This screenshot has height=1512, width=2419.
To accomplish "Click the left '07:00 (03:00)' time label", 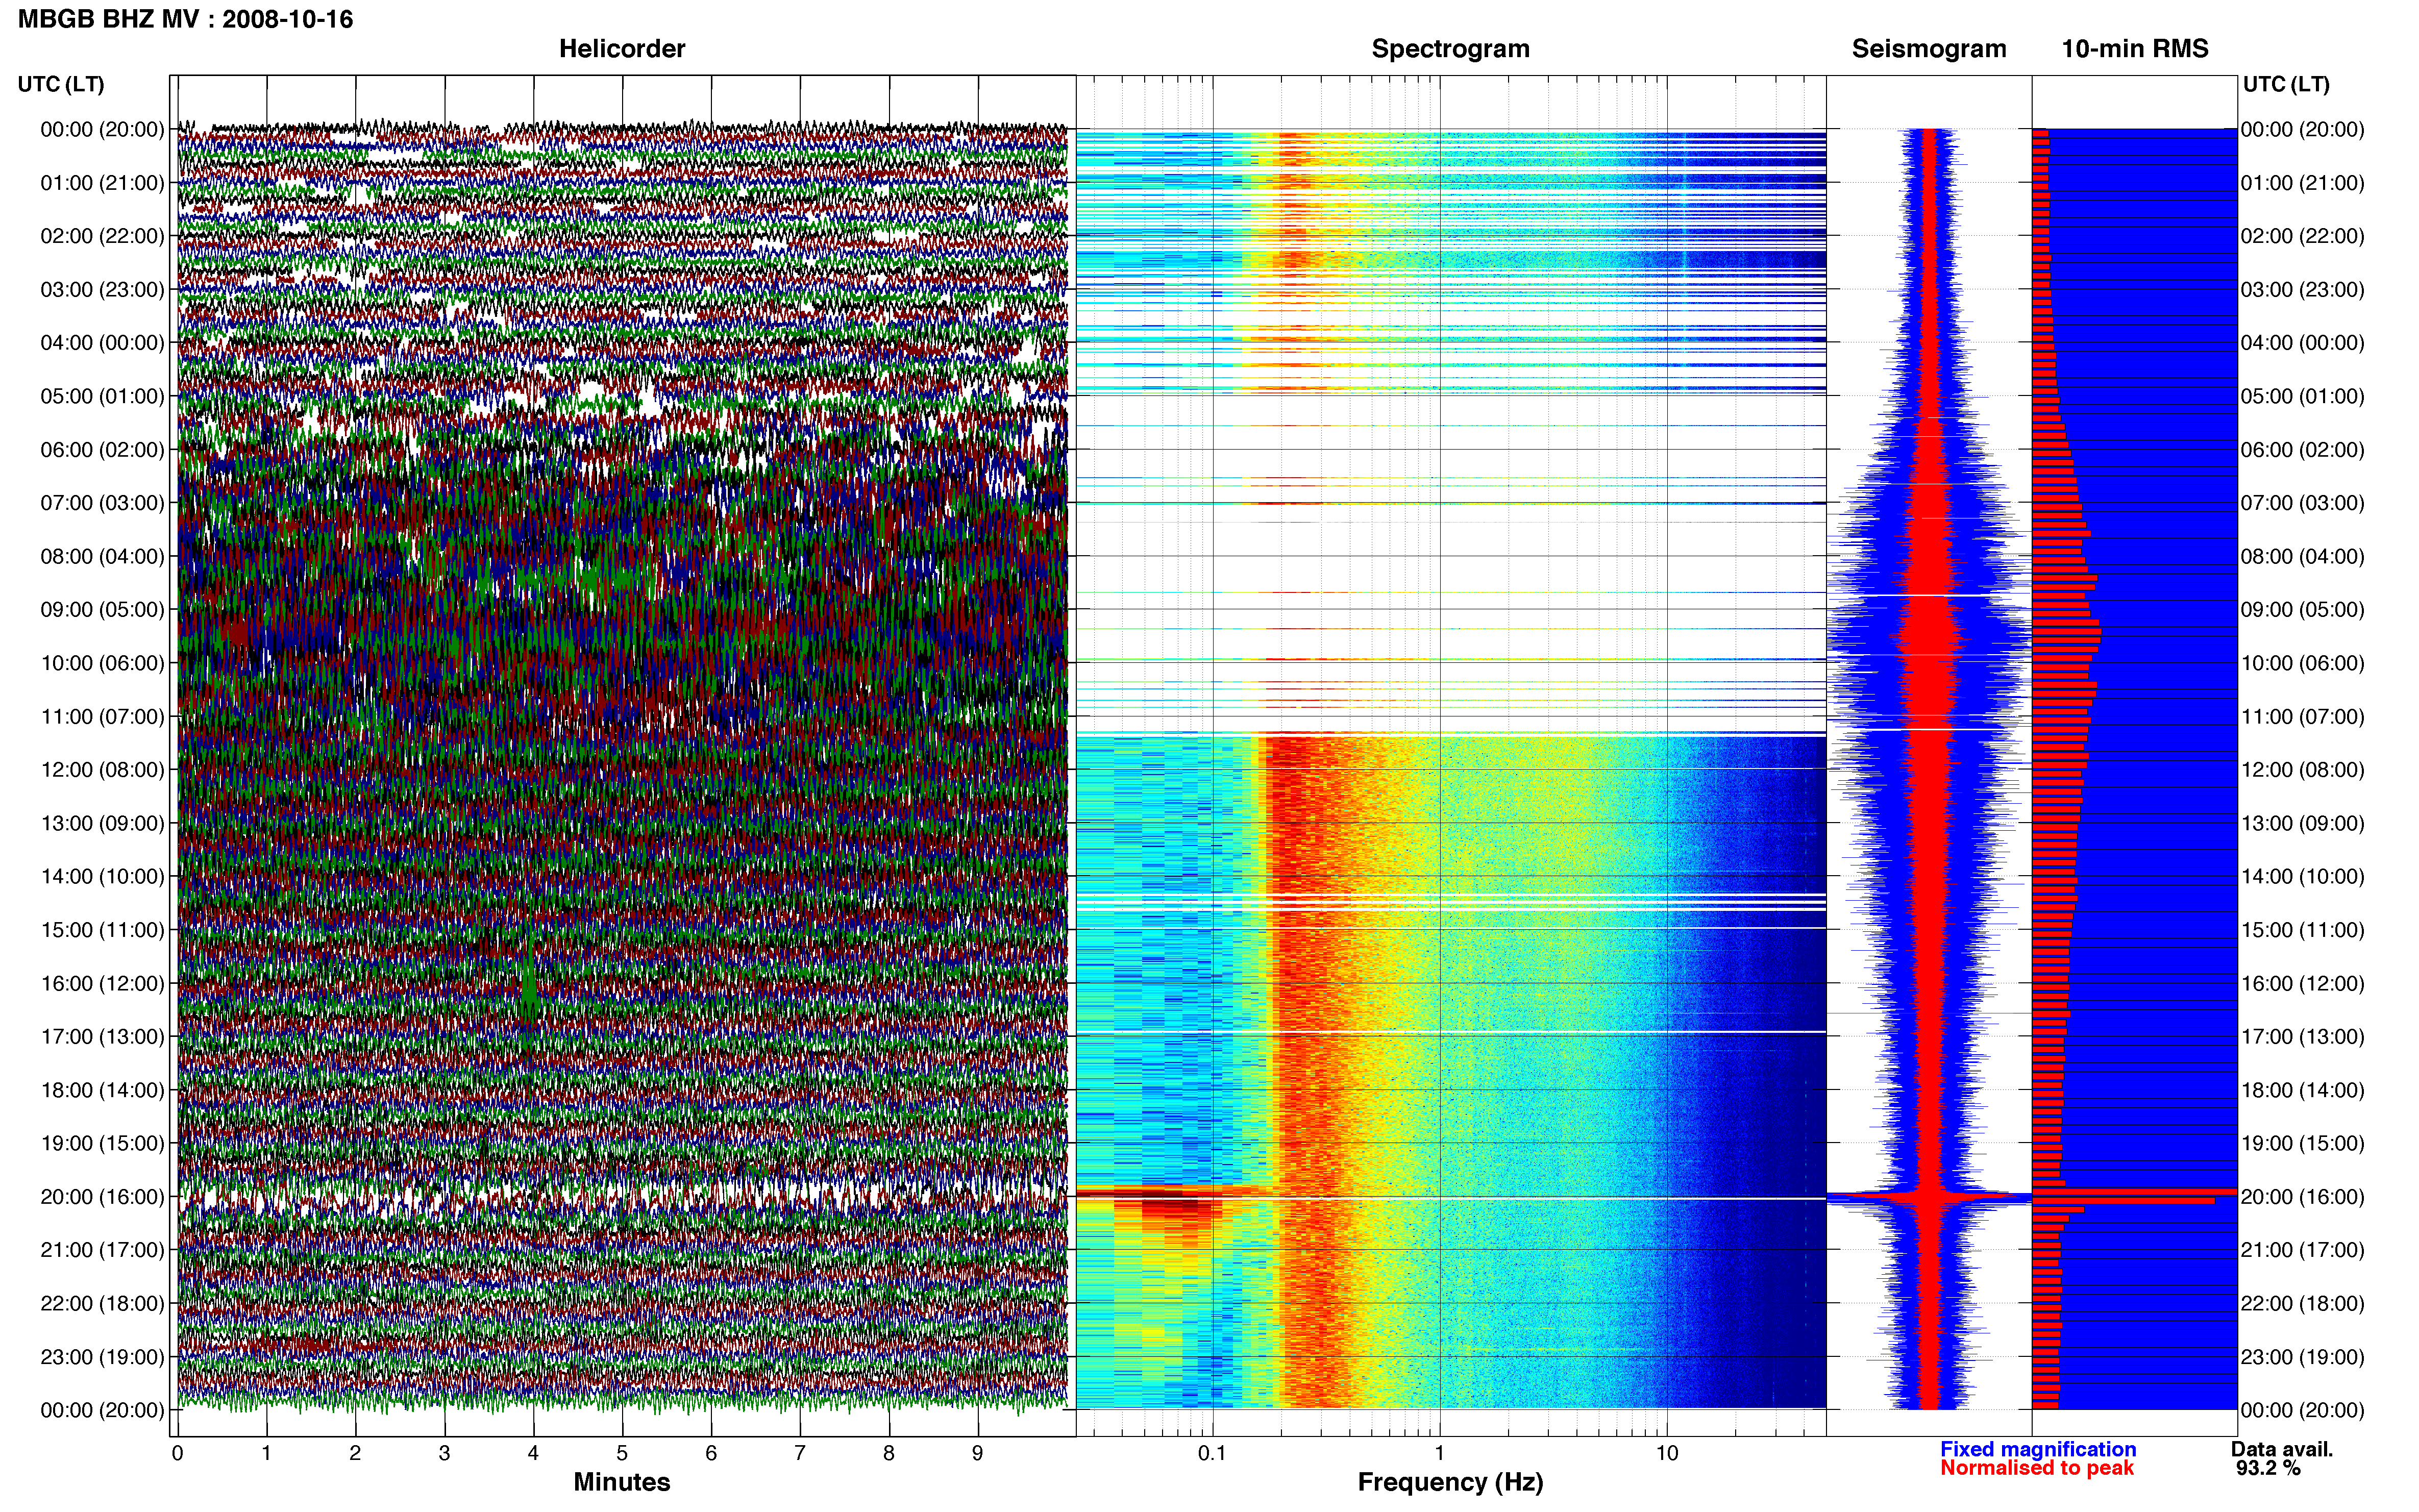I will (x=102, y=503).
